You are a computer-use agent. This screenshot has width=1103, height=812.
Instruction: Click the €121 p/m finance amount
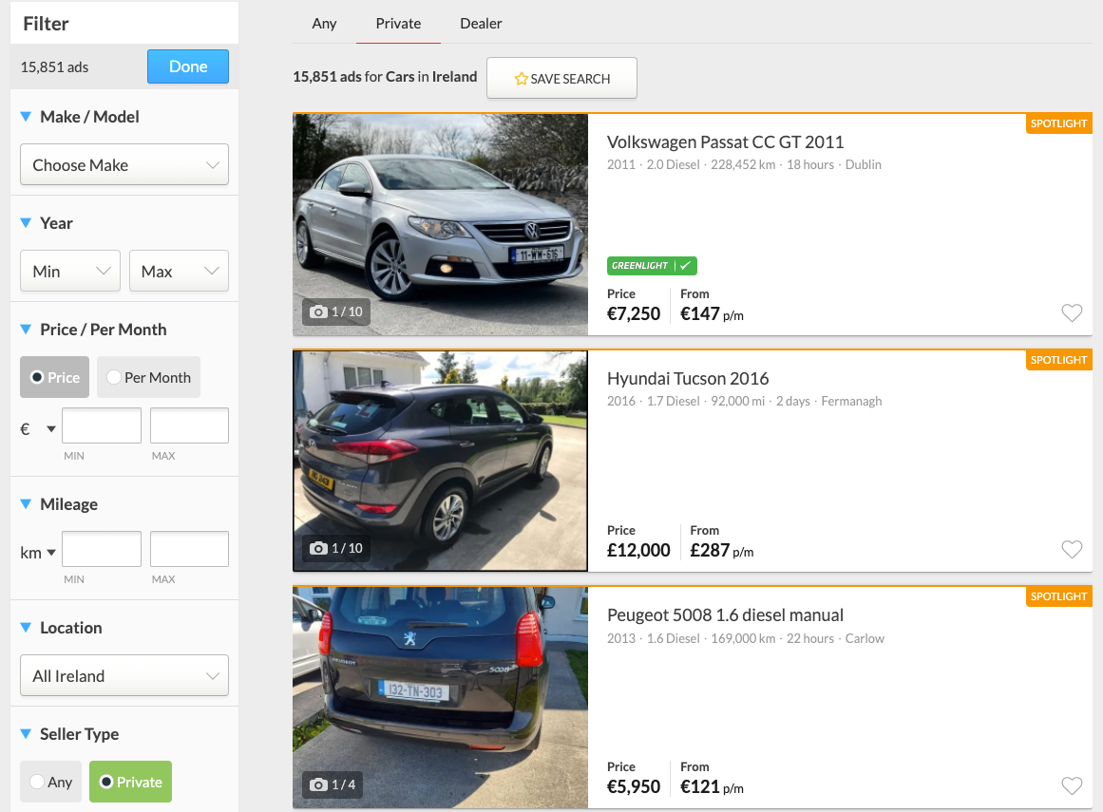coord(712,786)
